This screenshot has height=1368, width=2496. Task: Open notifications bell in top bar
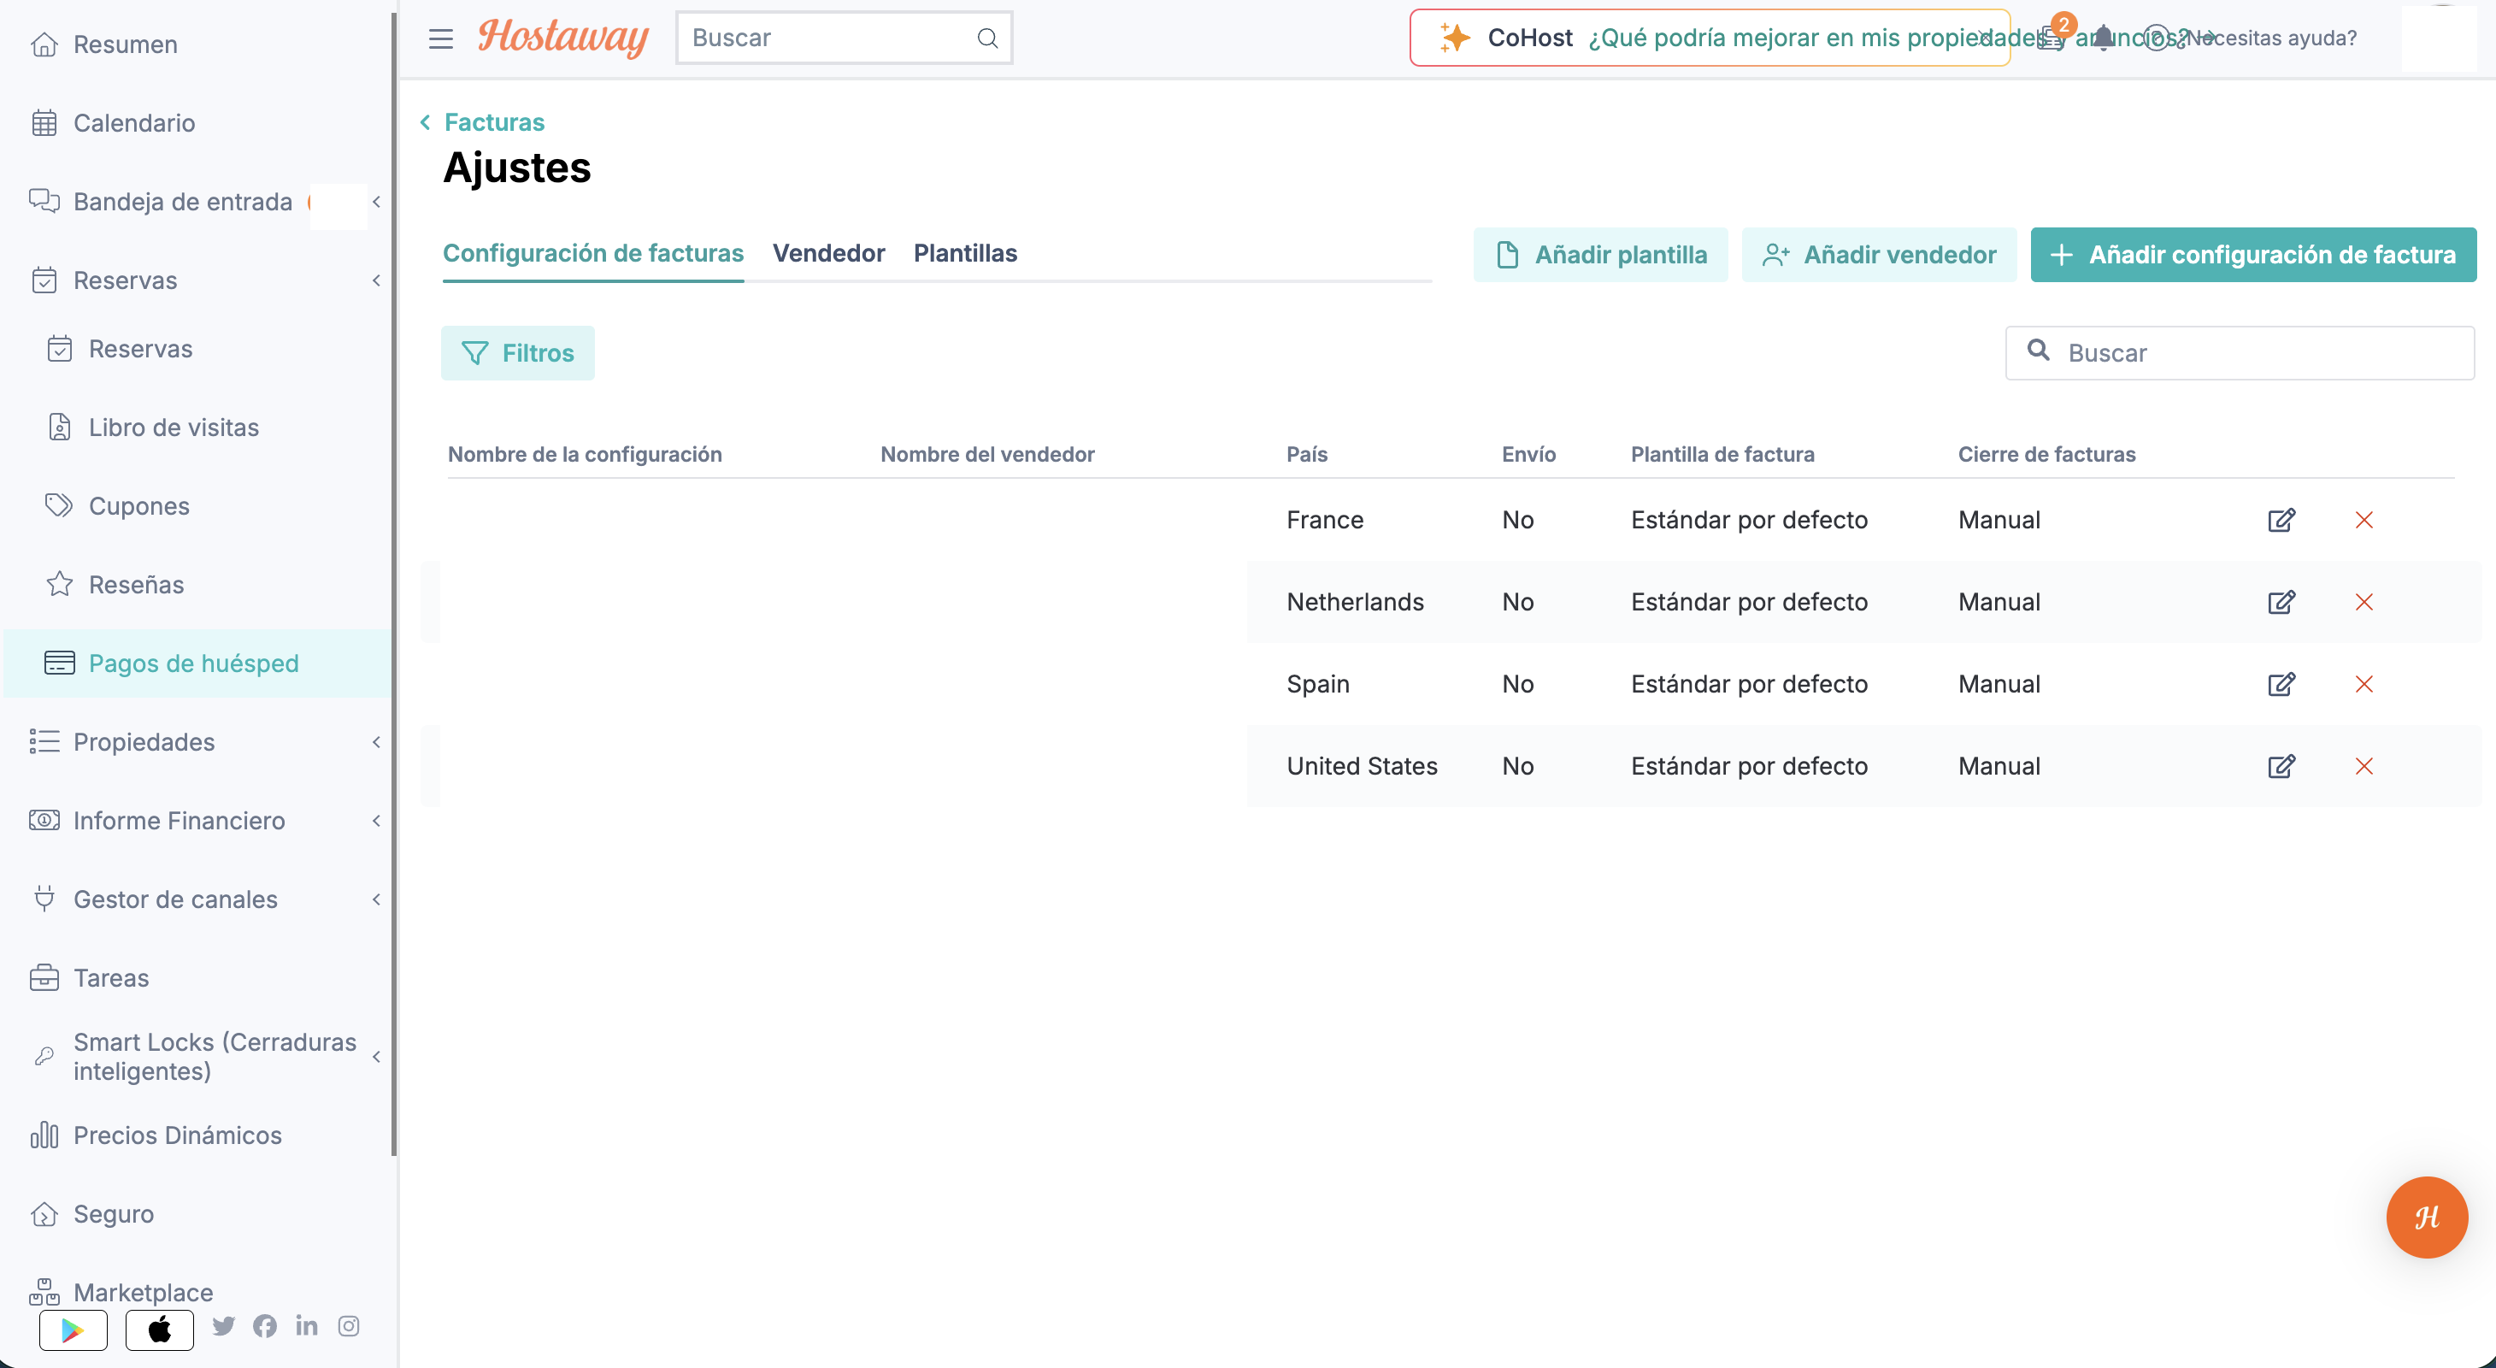(x=2103, y=38)
